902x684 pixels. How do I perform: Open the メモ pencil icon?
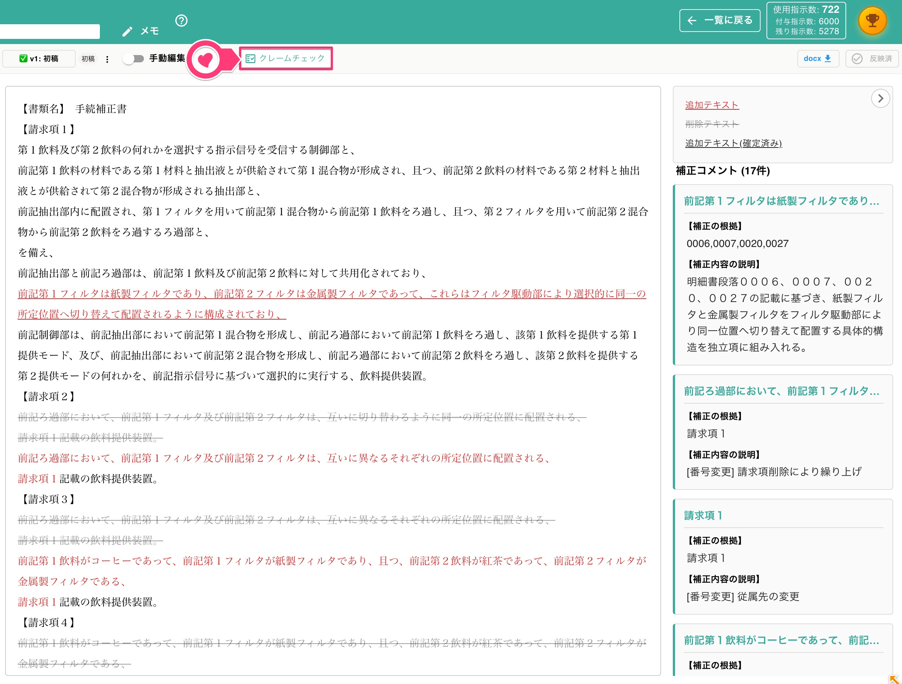[128, 31]
